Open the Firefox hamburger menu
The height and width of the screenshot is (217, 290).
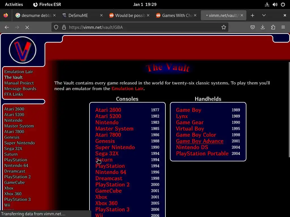tap(283, 27)
